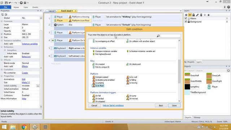Select the GrassHalf object icon
231x130 pixels.
(187, 75)
